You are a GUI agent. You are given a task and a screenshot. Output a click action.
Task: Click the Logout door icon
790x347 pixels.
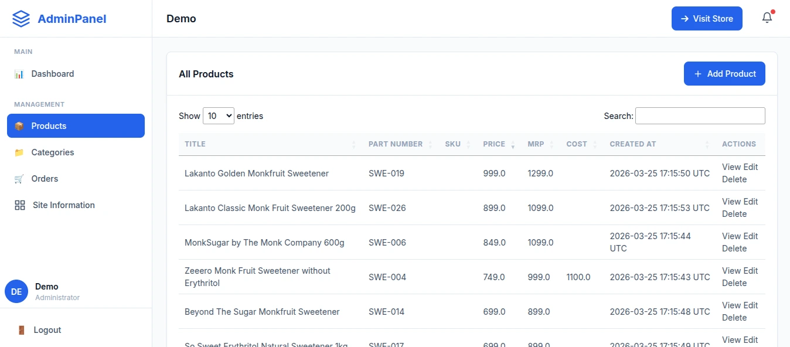click(x=21, y=330)
